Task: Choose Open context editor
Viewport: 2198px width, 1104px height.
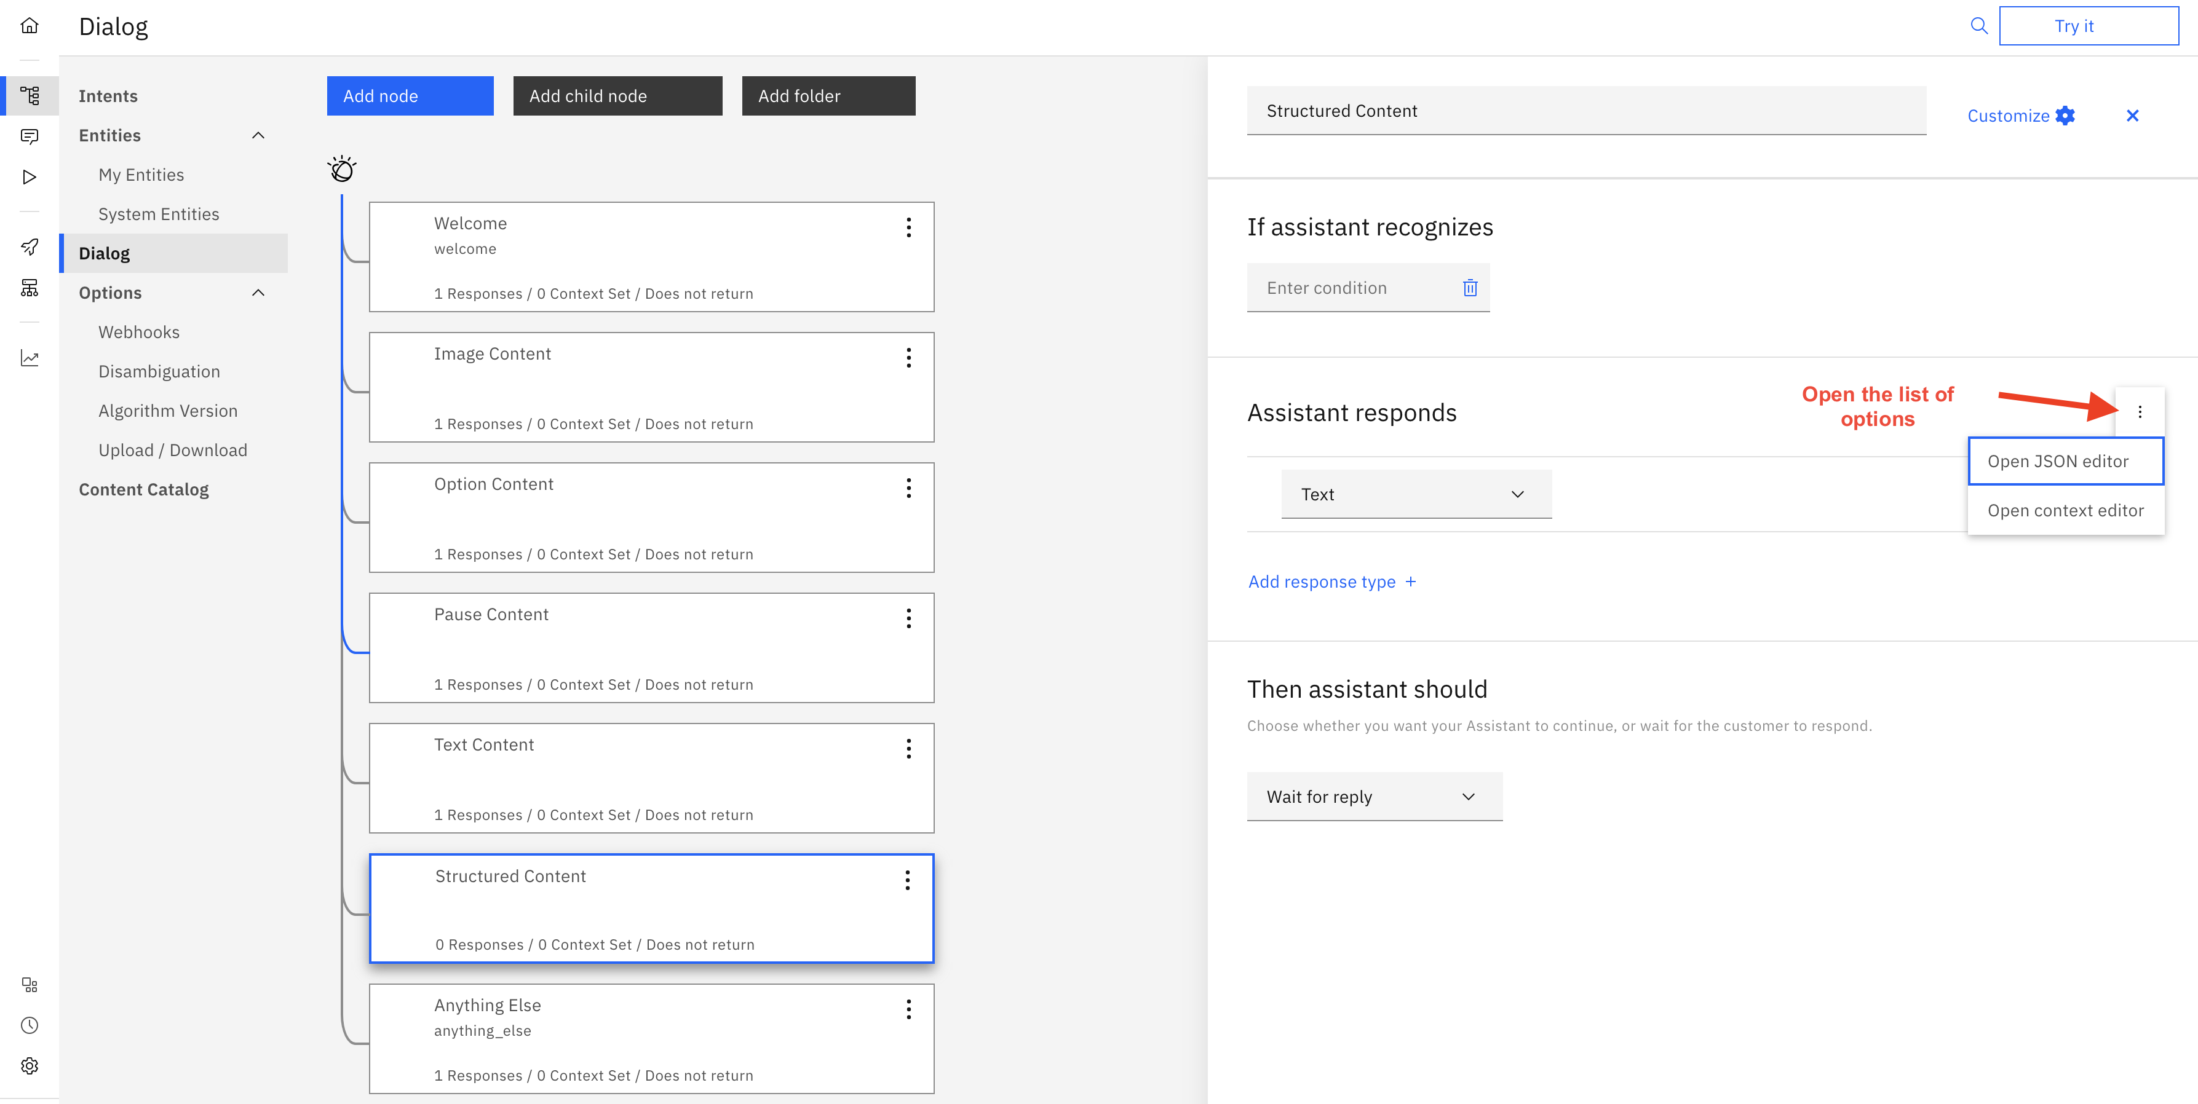Action: (2065, 510)
